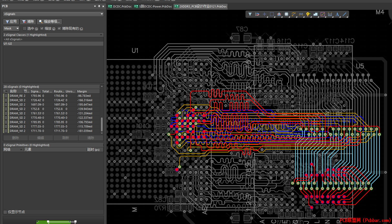
Task: Select the move objects cross tool
Action: (264, 14)
